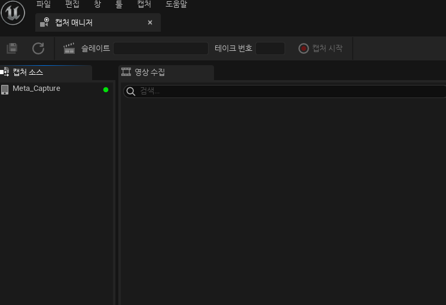The height and width of the screenshot is (305, 446).
Task: Select the 캡처 매니저 tab
Action: coord(98,23)
